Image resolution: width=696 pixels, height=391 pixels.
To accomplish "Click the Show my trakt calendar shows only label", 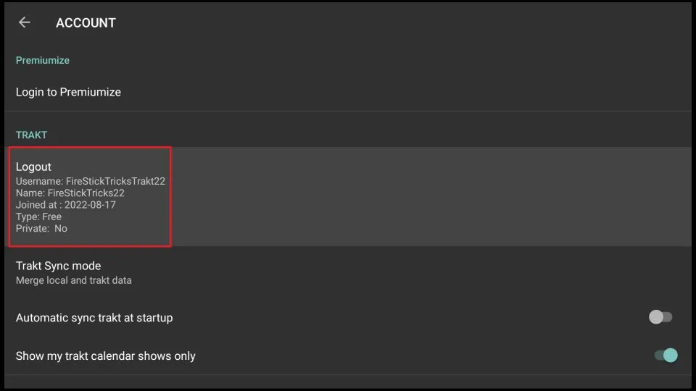I will pos(106,356).
